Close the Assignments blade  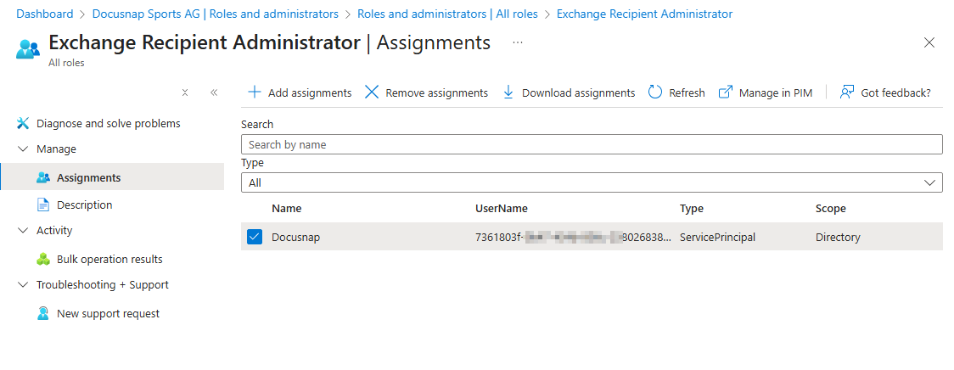click(929, 42)
